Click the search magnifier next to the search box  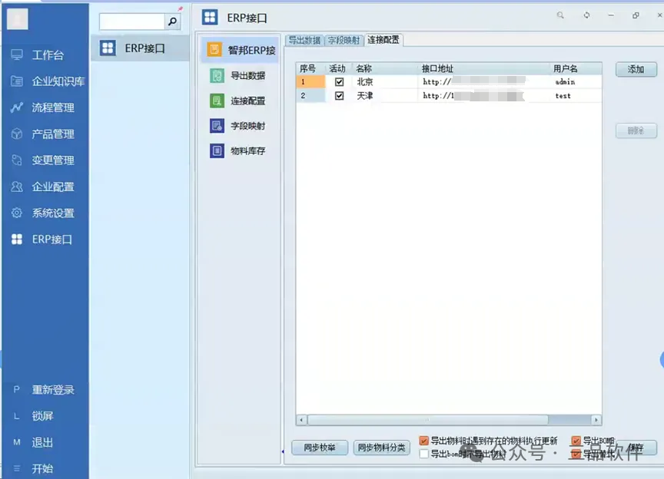click(174, 20)
